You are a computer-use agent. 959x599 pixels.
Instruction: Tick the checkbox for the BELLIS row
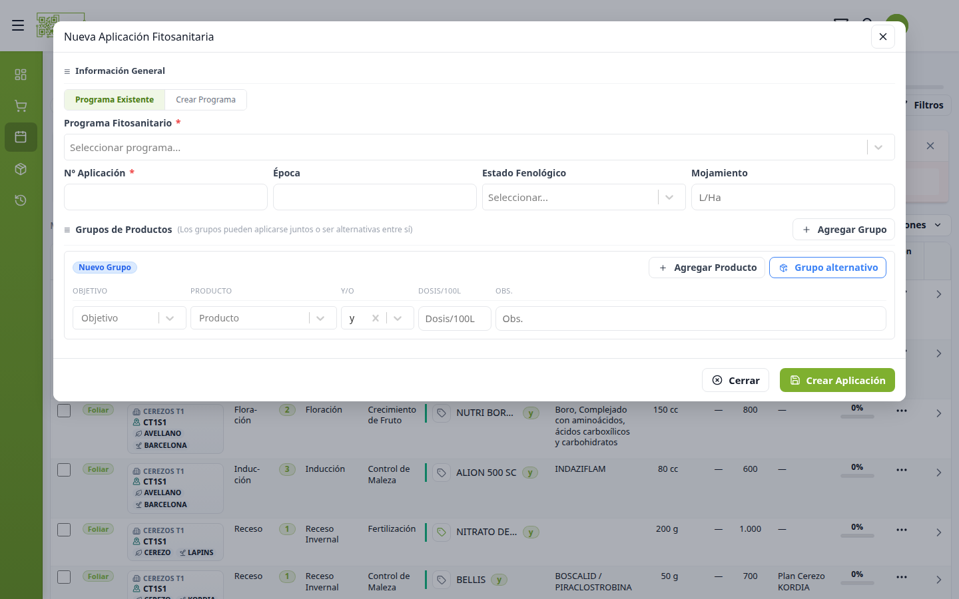pos(64,577)
